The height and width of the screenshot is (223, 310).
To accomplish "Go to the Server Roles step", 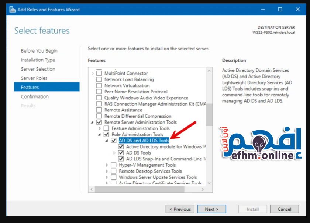I will pyautogui.click(x=34, y=78).
